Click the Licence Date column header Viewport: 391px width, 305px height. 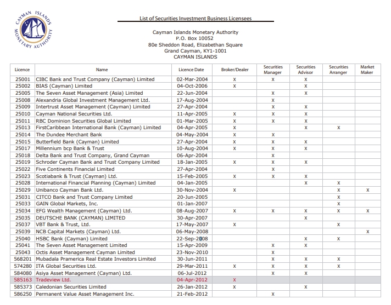pos(191,70)
